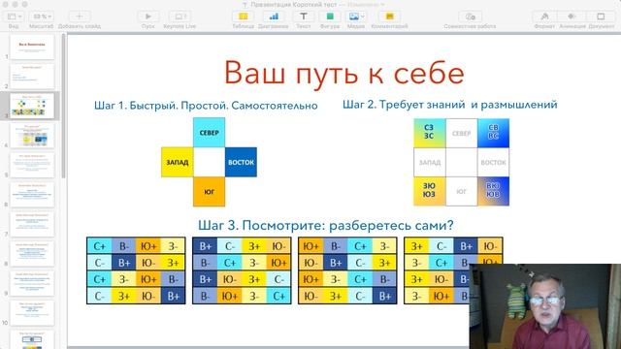Select the gradient 'СЗ ЗС' corner cell
Image resolution: width=621 pixels, height=349 pixels.
[430, 133]
